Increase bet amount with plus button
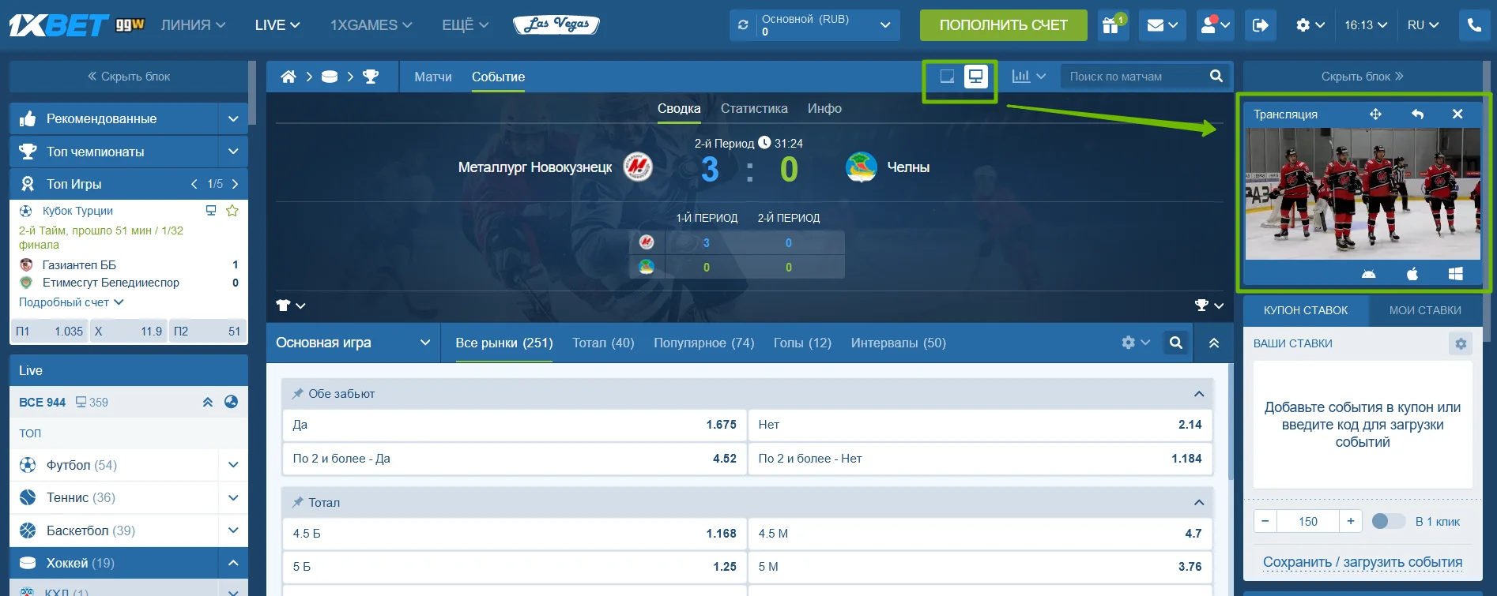 [x=1351, y=521]
